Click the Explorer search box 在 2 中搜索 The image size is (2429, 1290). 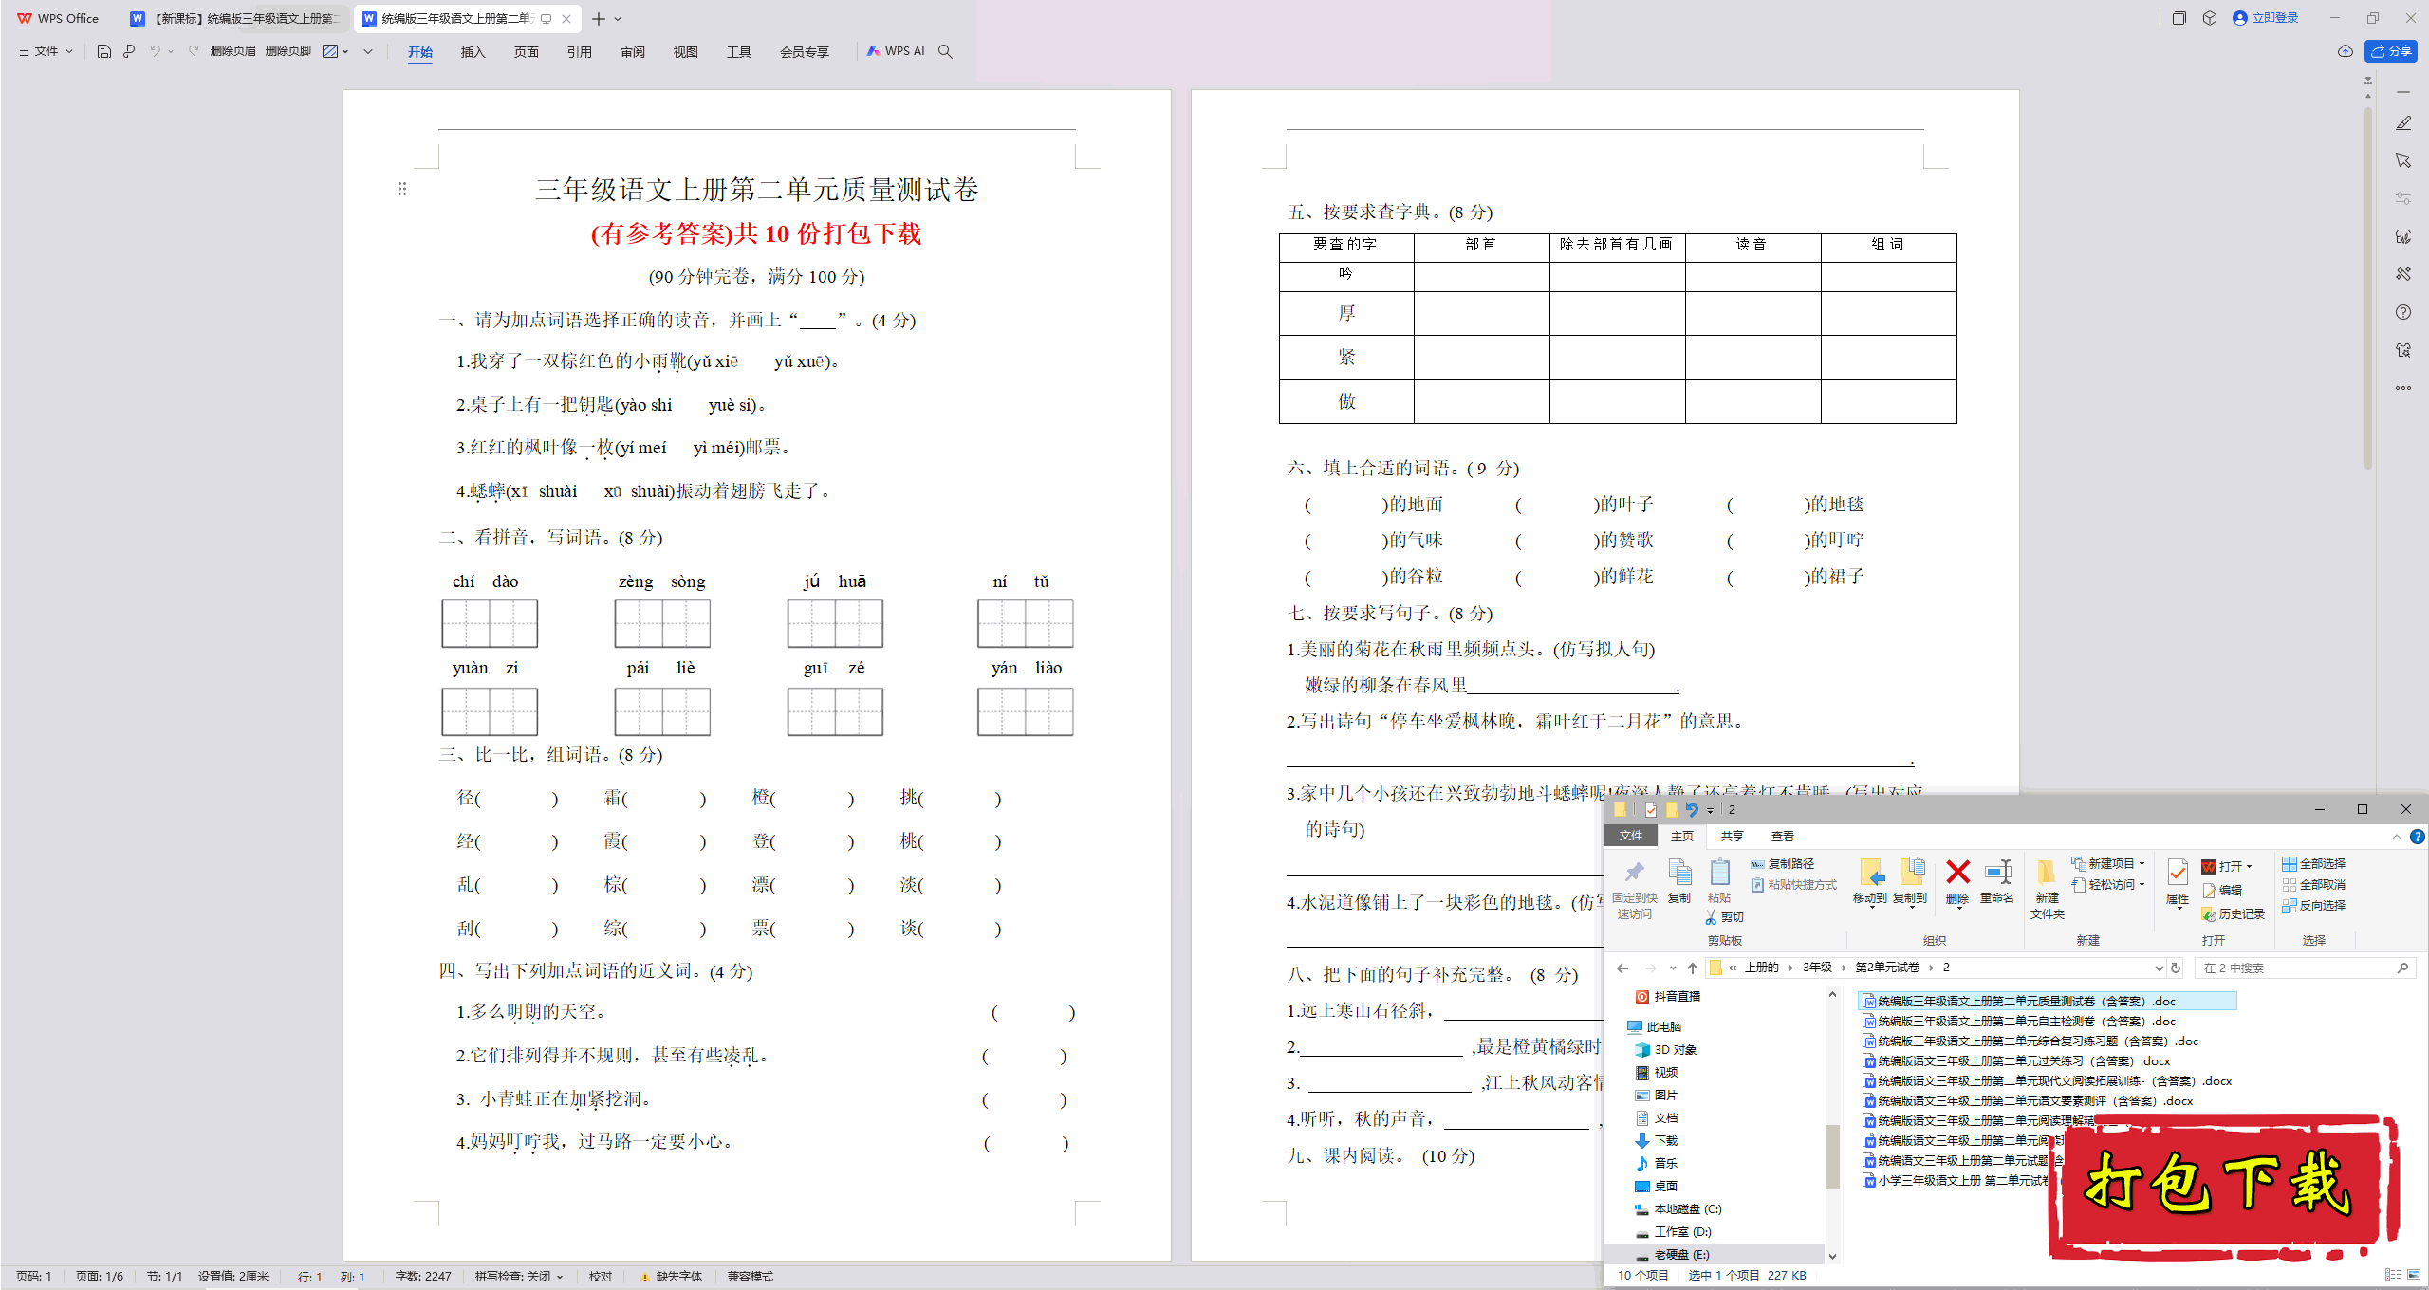coord(2304,968)
